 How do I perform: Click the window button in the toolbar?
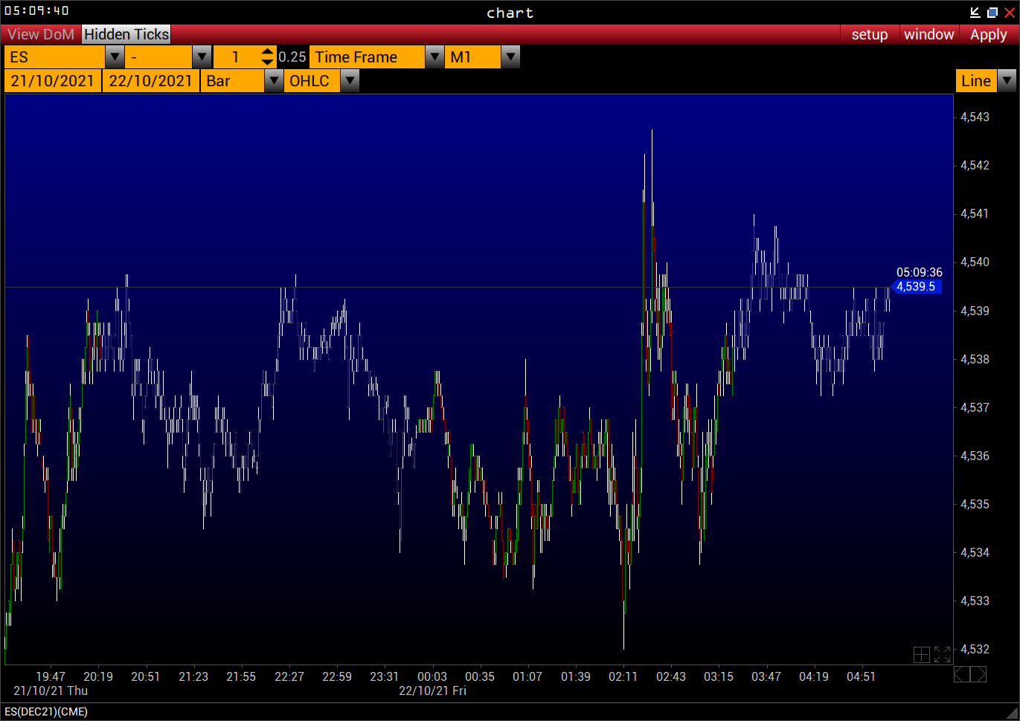pos(928,34)
